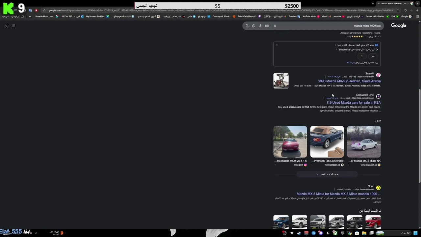Image resolution: width=421 pixels, height=237 pixels.
Task: Bookmark this page with the star icon
Action: (44, 10)
